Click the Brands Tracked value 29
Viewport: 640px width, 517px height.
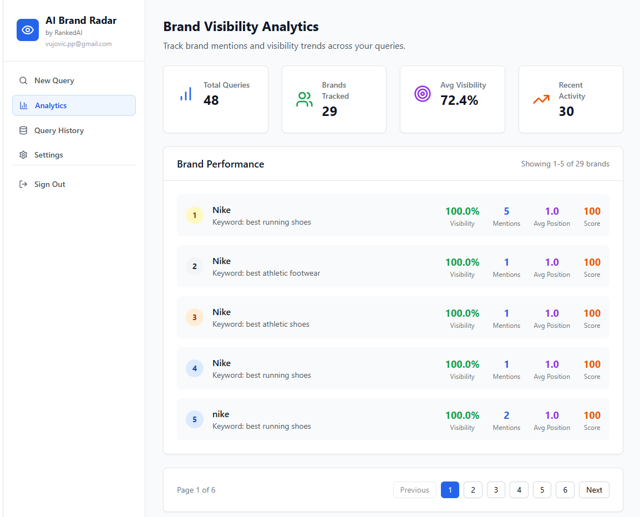click(x=330, y=111)
